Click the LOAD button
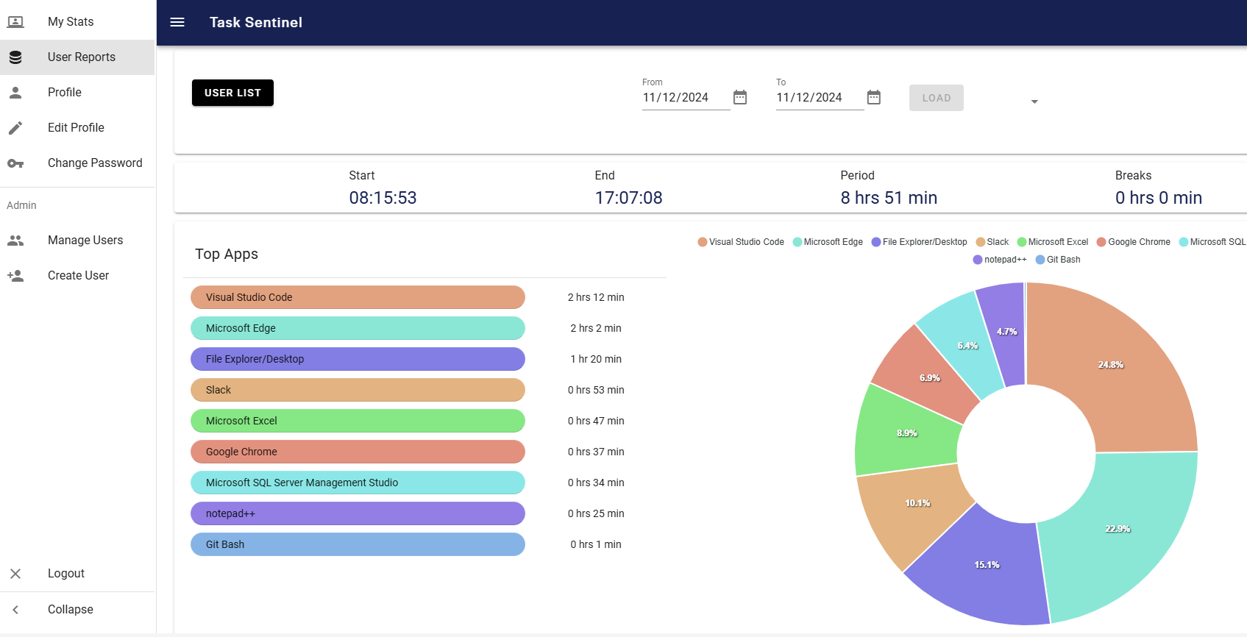This screenshot has height=637, width=1247. click(937, 98)
